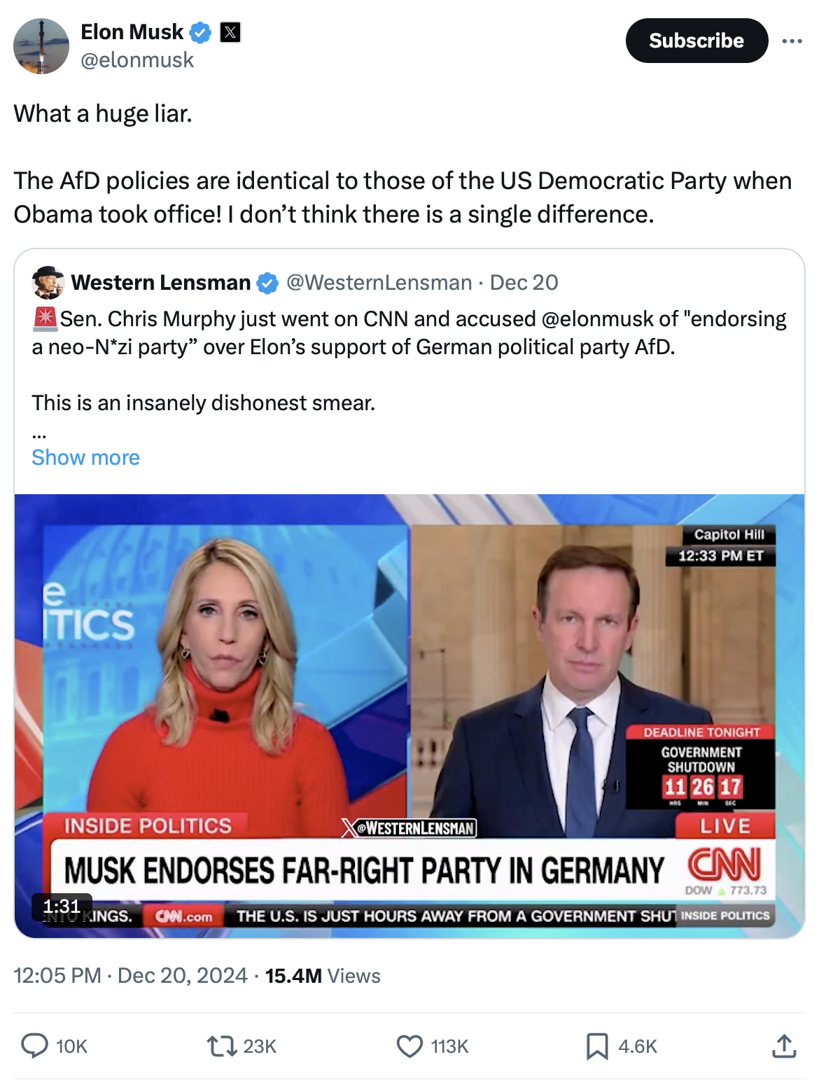The width and height of the screenshot is (819, 1085).
Task: Click the Subscribe button
Action: (696, 41)
